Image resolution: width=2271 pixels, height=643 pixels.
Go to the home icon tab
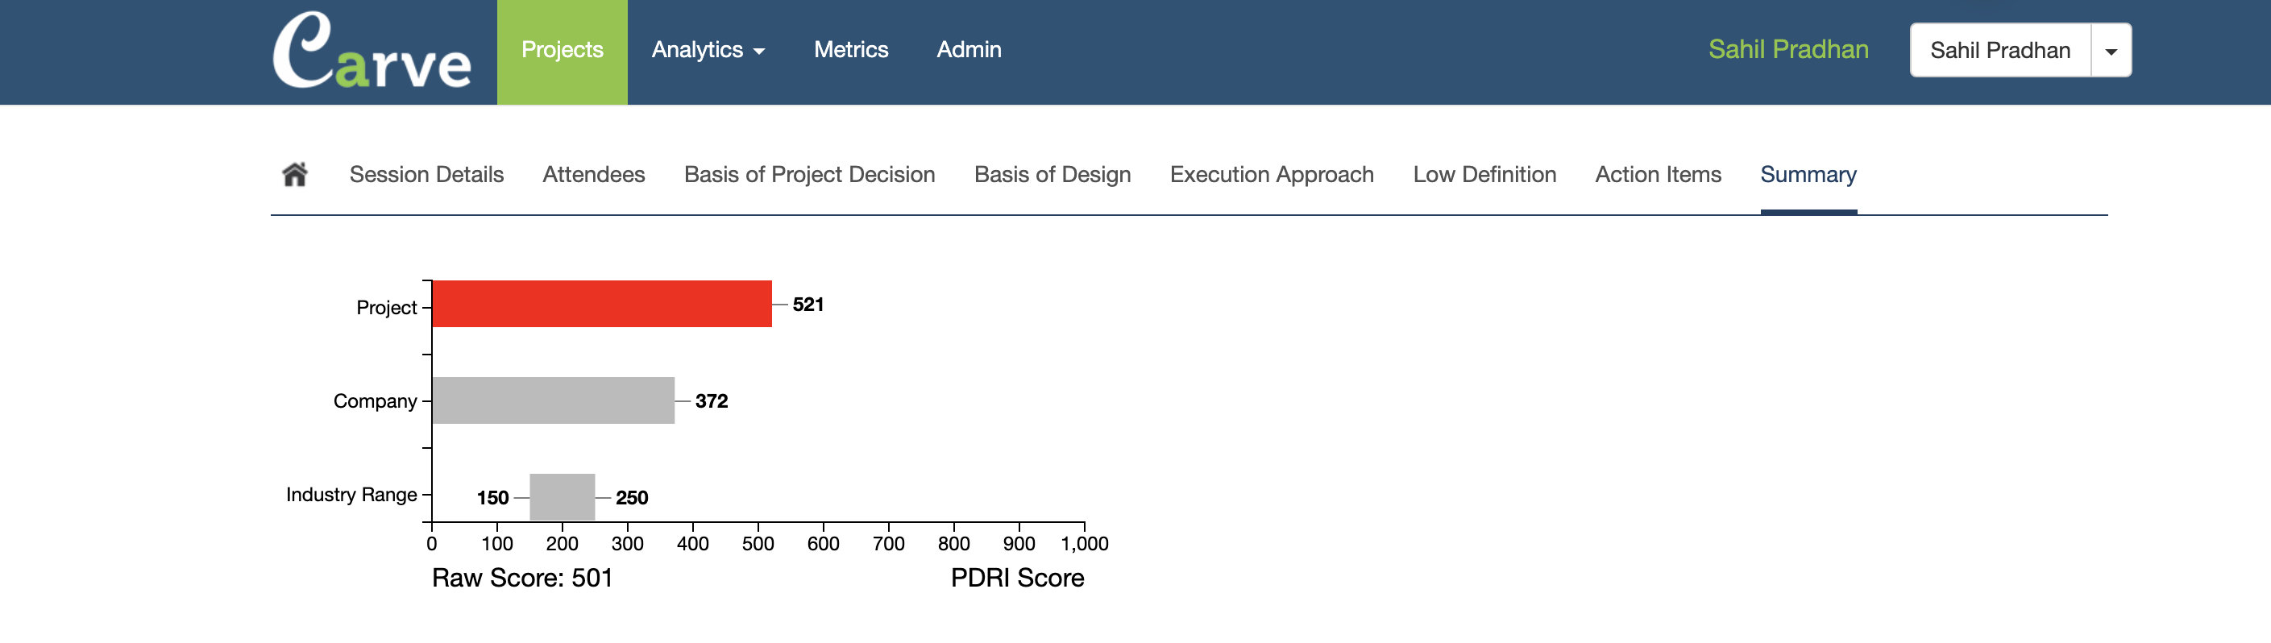[x=294, y=175]
